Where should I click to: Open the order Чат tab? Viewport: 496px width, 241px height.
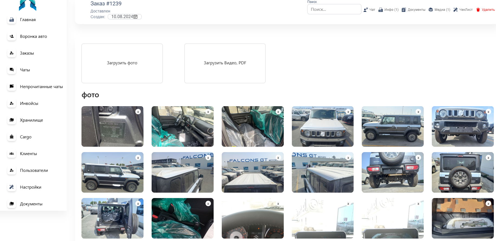(x=369, y=10)
